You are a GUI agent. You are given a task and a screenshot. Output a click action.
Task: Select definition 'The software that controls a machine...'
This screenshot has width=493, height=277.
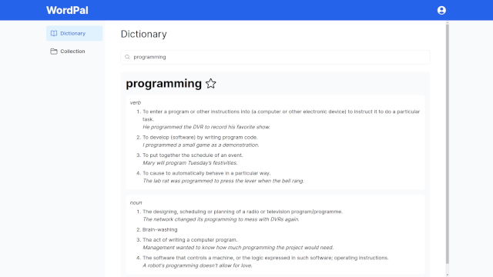point(265,258)
